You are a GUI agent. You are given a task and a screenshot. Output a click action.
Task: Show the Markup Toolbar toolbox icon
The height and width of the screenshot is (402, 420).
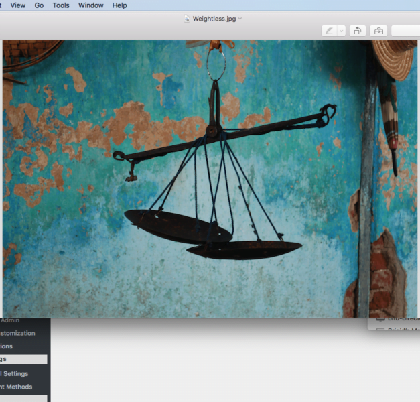click(378, 31)
